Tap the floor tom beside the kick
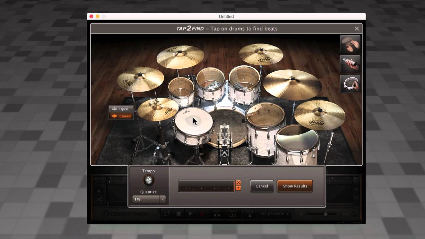Image resolution: width=425 pixels, height=239 pixels. tap(265, 115)
